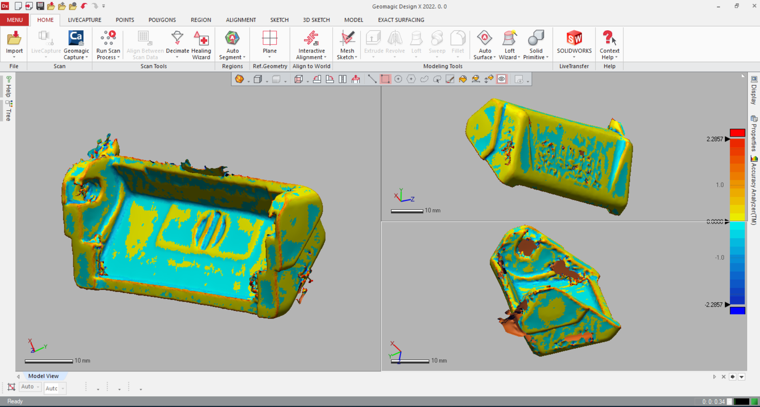
Task: Select the Model View tab button
Action: (x=43, y=376)
